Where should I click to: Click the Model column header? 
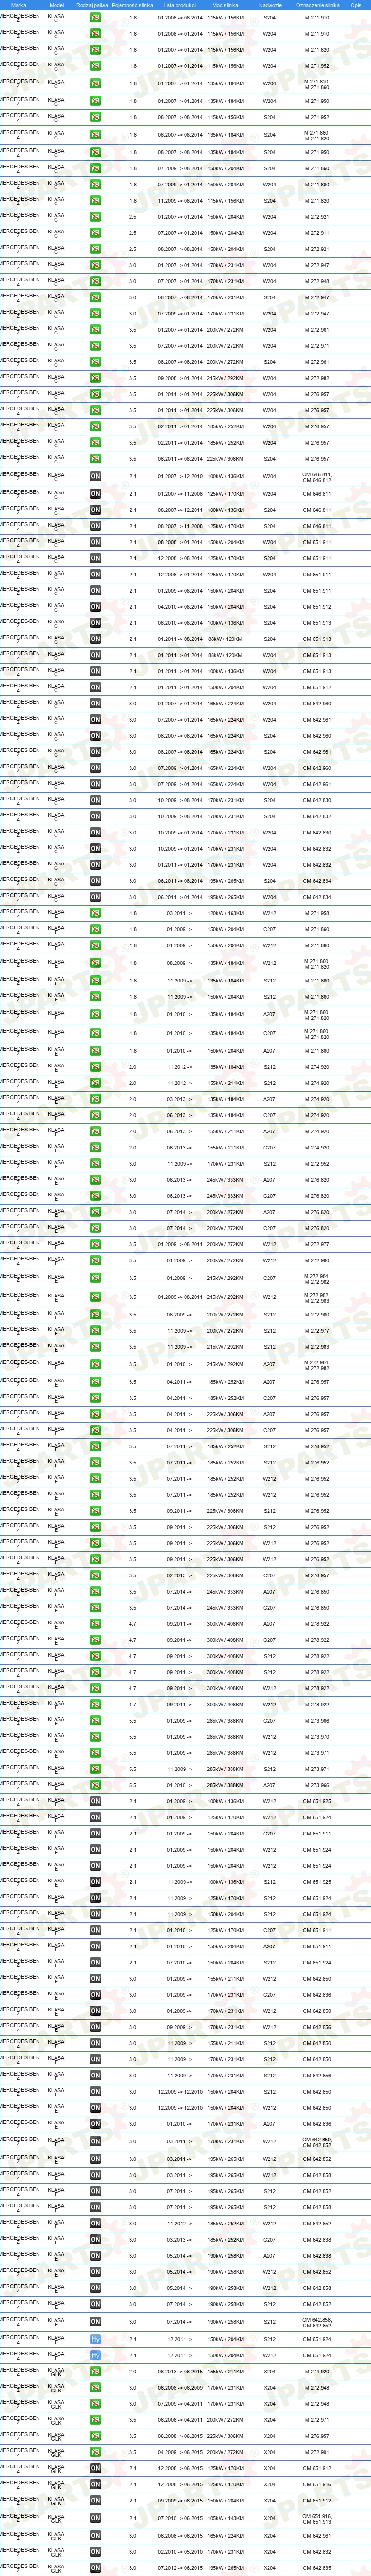(57, 5)
